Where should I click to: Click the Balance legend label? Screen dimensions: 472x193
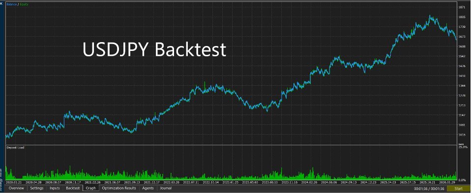12,4
